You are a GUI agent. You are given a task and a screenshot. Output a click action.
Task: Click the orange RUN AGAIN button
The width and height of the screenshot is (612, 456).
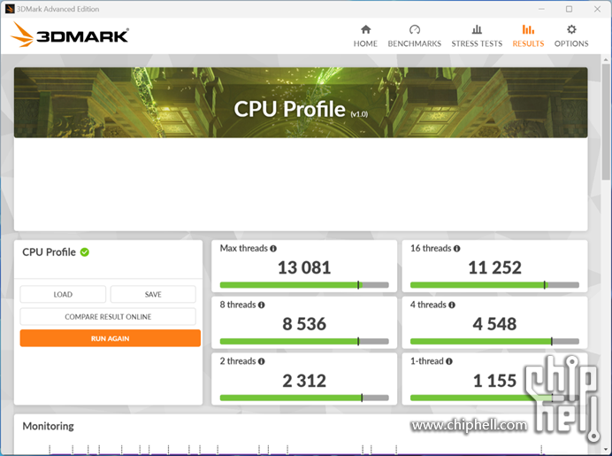coord(110,338)
